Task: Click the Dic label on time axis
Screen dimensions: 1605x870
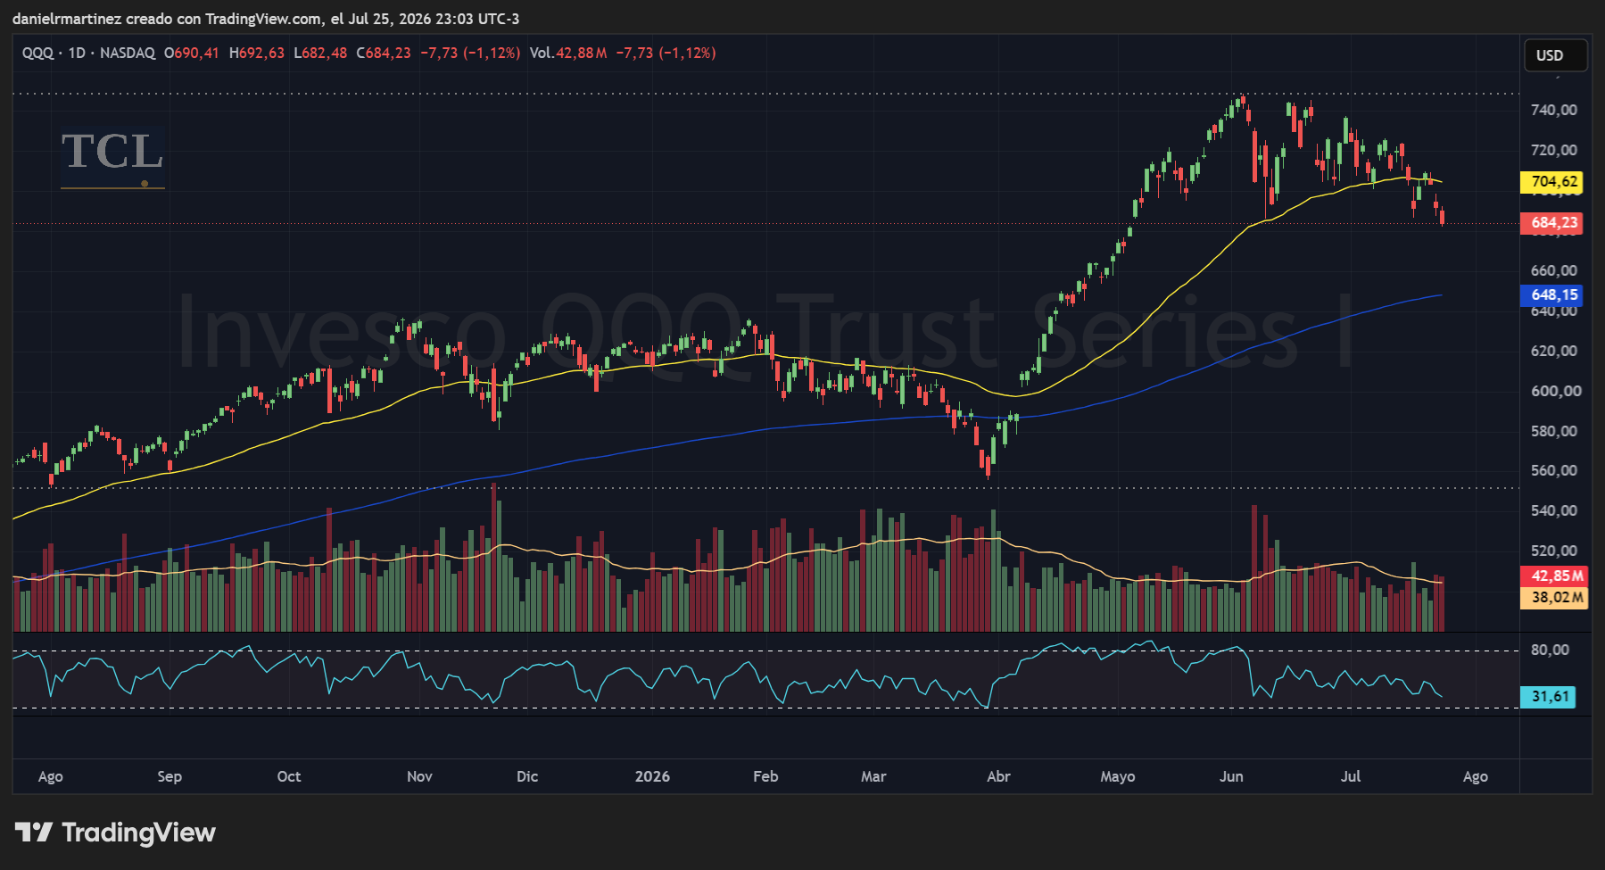Action: tap(527, 776)
